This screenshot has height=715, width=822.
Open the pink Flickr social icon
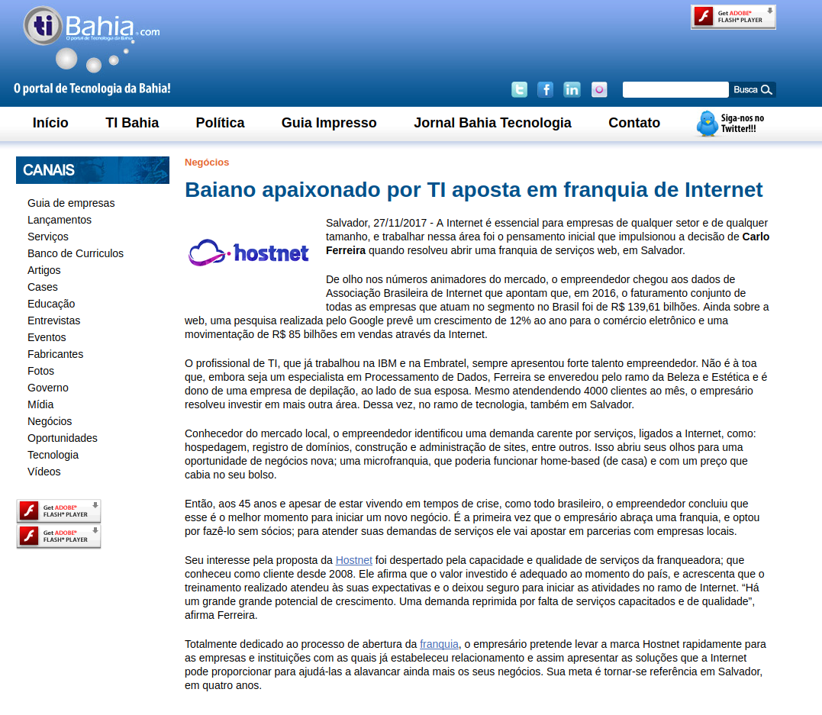[x=599, y=89]
